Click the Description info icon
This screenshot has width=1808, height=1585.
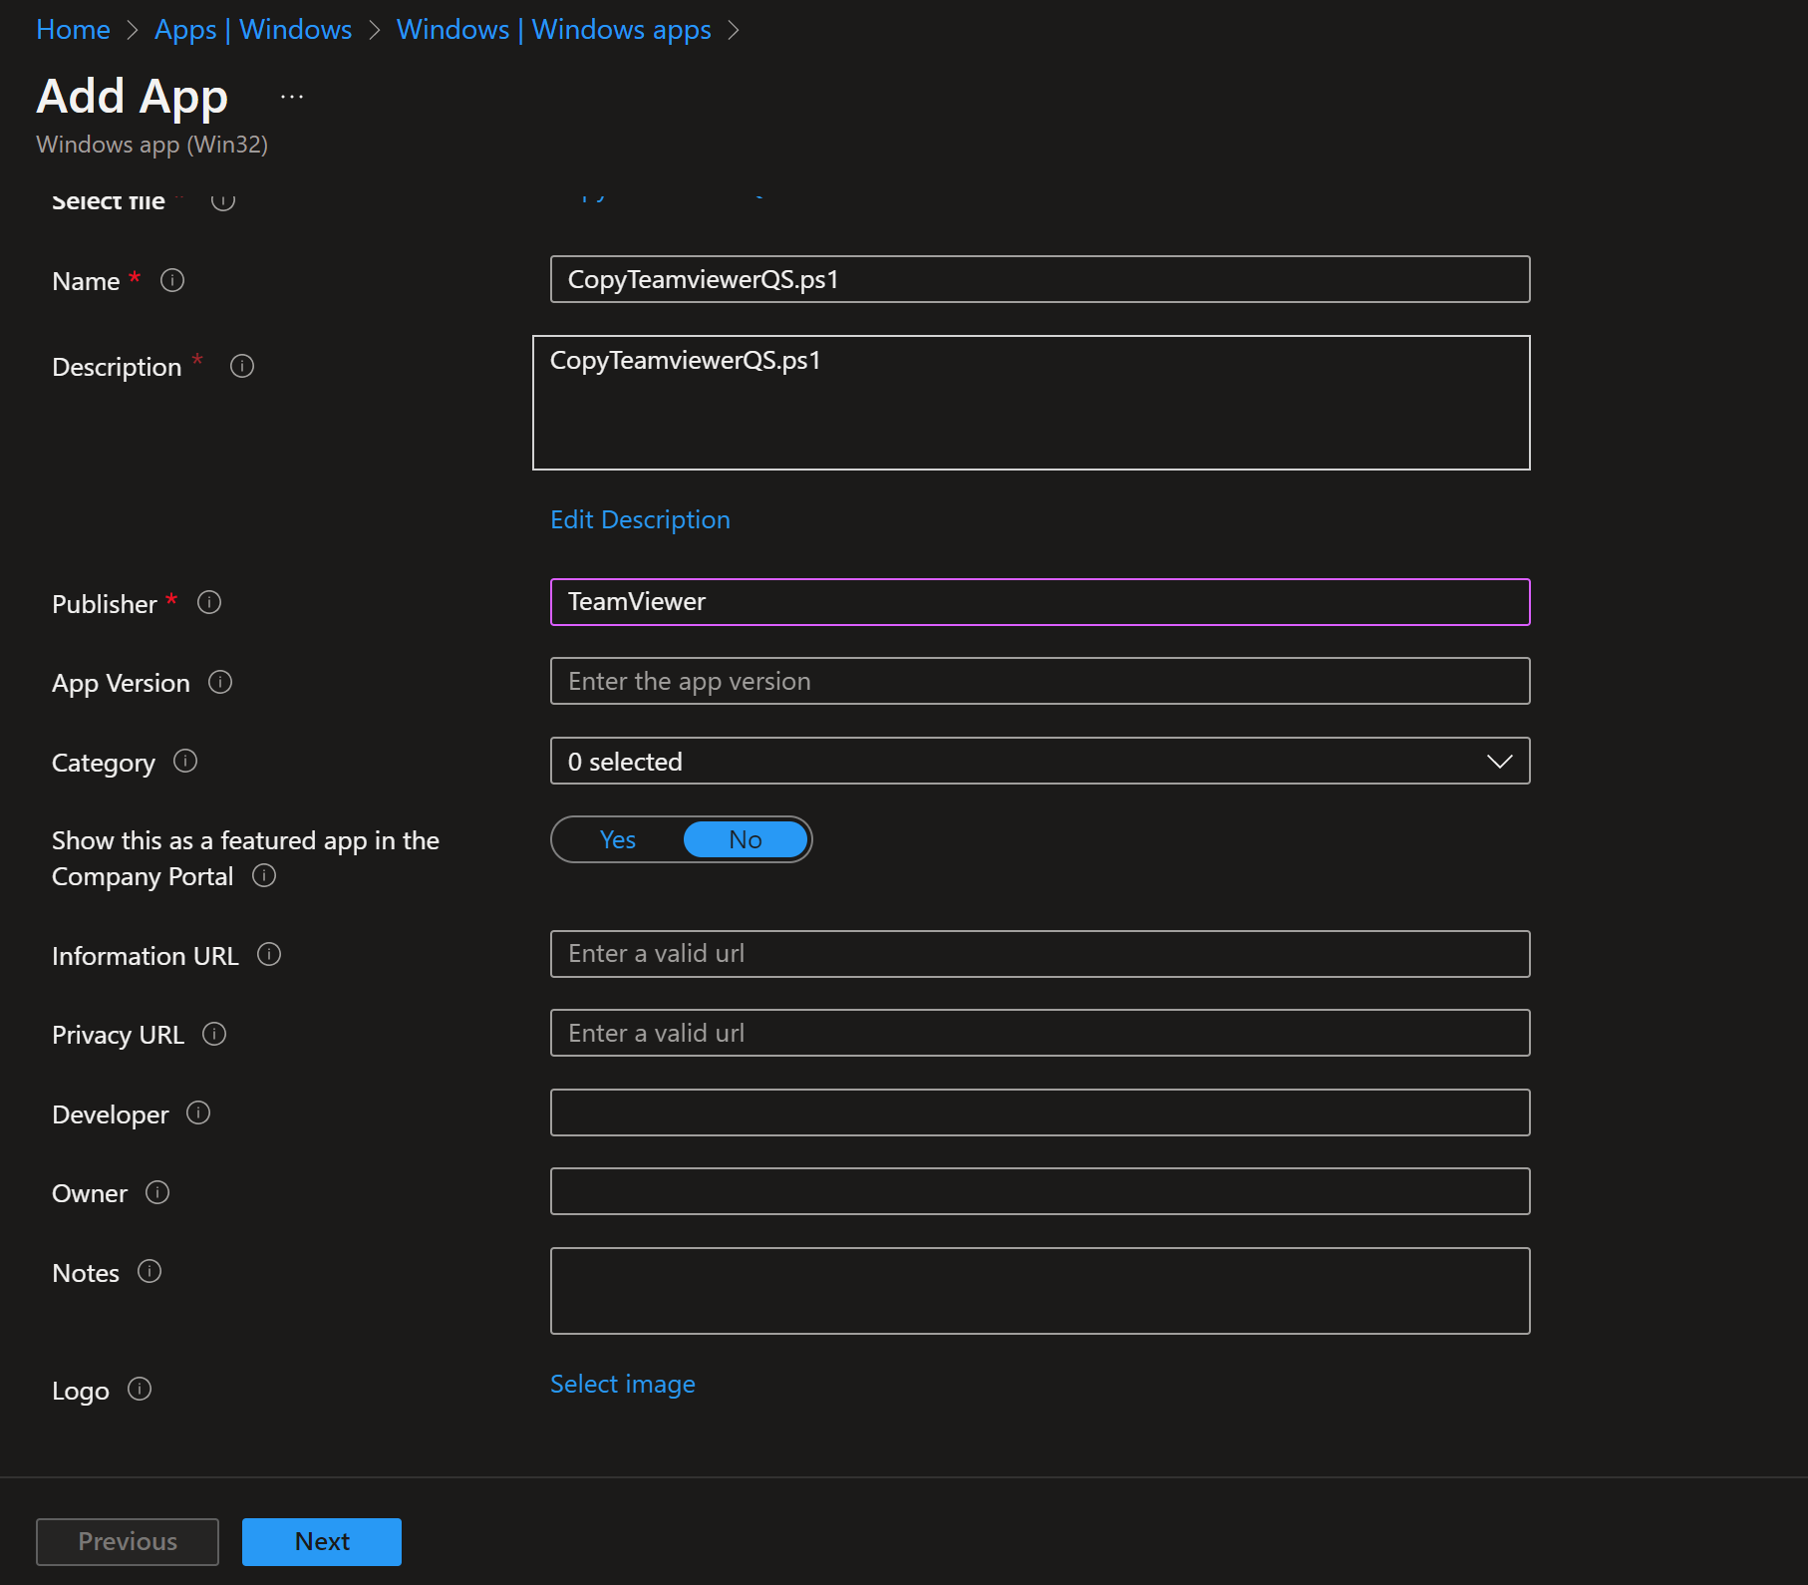(x=241, y=366)
